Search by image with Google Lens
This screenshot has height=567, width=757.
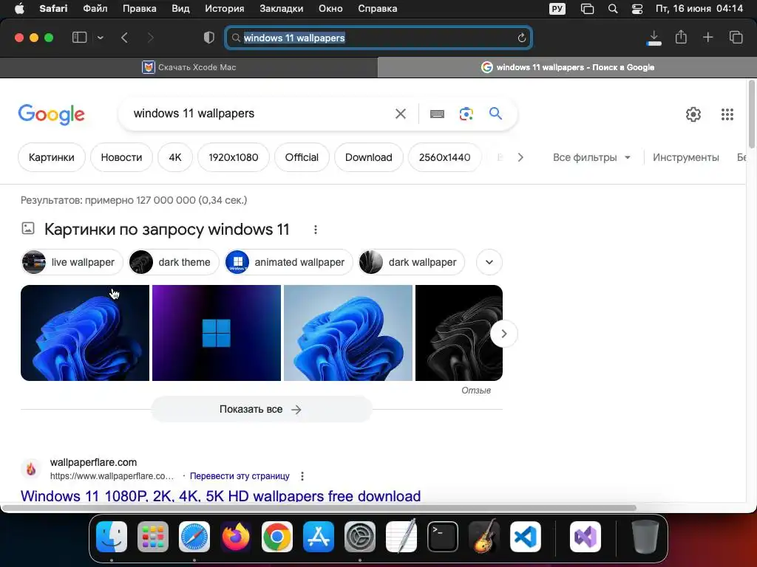coord(466,114)
